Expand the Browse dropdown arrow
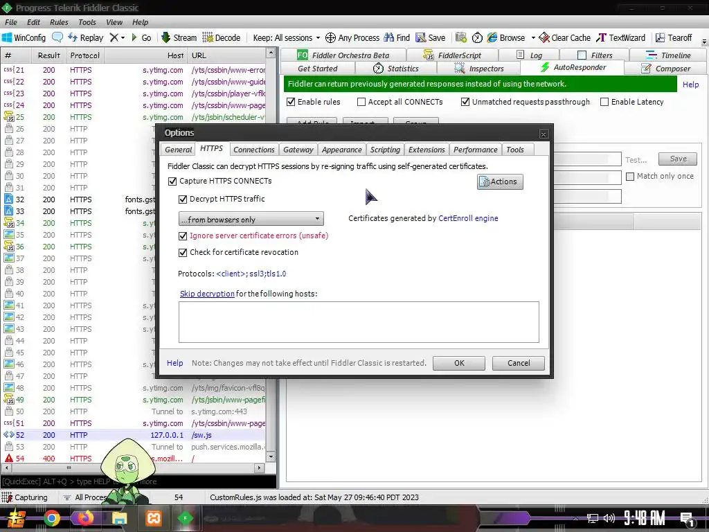Screen dimensions: 709x532 (x=533, y=37)
